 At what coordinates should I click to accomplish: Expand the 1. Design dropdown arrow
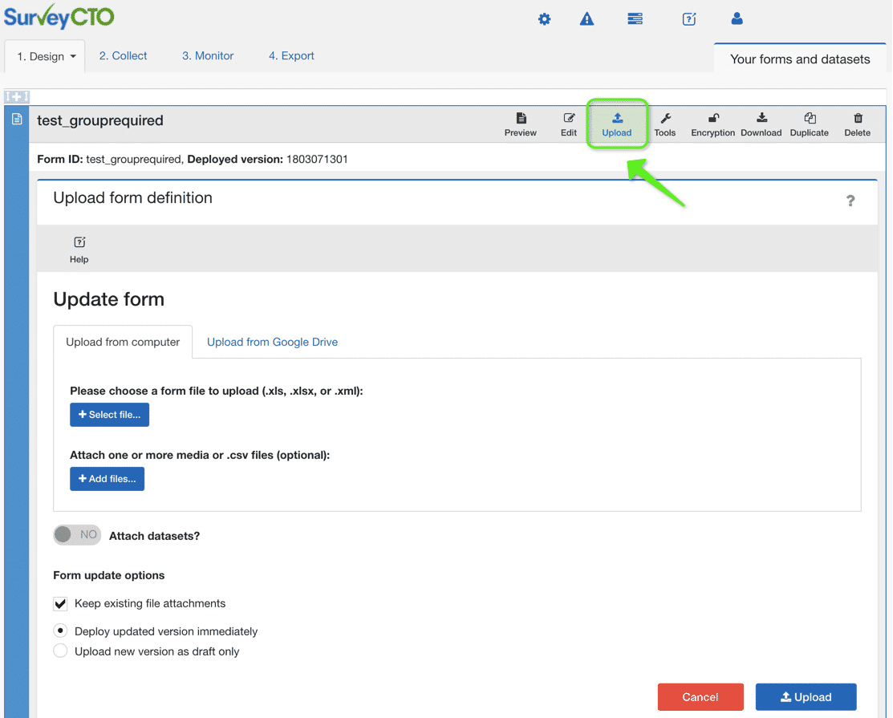[x=73, y=56]
